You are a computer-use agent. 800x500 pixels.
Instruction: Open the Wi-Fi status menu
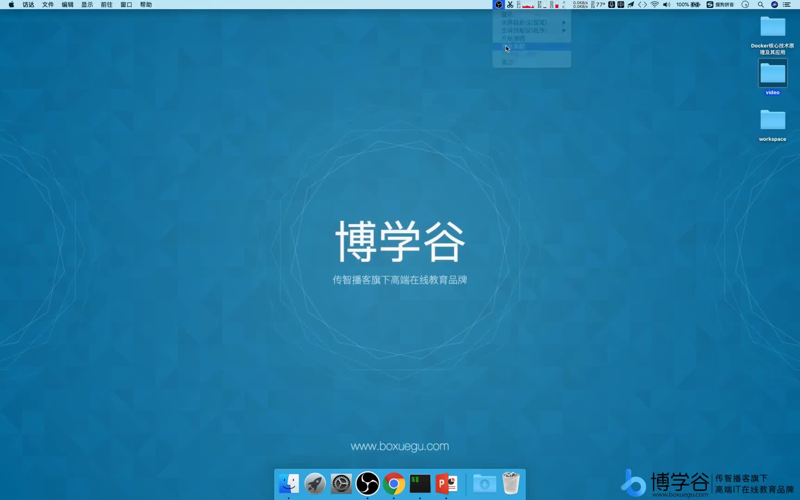pyautogui.click(x=655, y=5)
